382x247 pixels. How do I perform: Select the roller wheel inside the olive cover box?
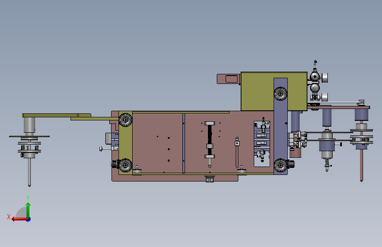tap(280, 94)
